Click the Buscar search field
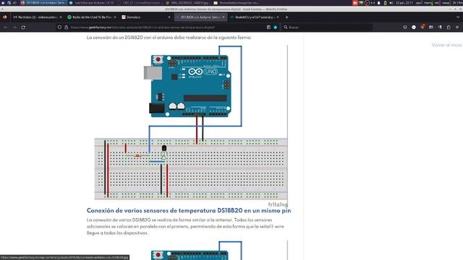The image size is (463, 260). coord(326,27)
